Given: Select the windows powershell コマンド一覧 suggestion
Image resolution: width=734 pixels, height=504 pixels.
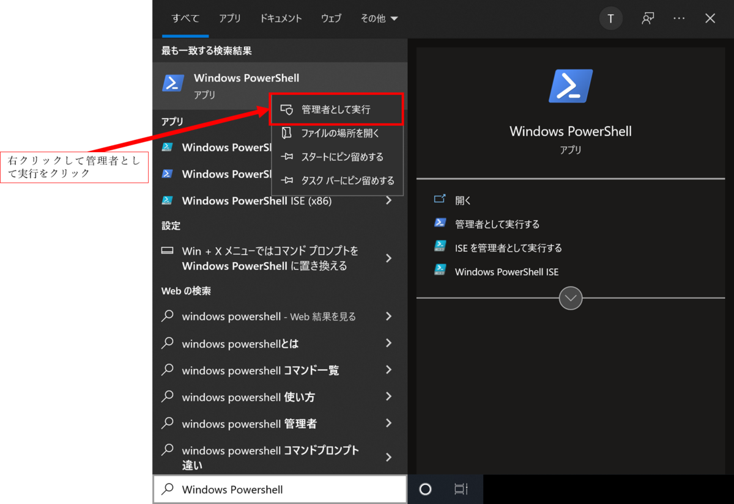Looking at the screenshot, I should point(280,370).
